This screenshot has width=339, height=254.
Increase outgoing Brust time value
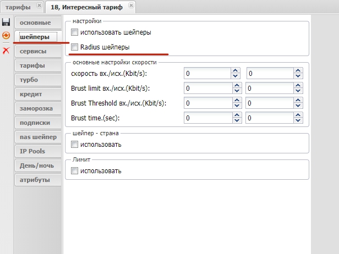[x=297, y=115]
